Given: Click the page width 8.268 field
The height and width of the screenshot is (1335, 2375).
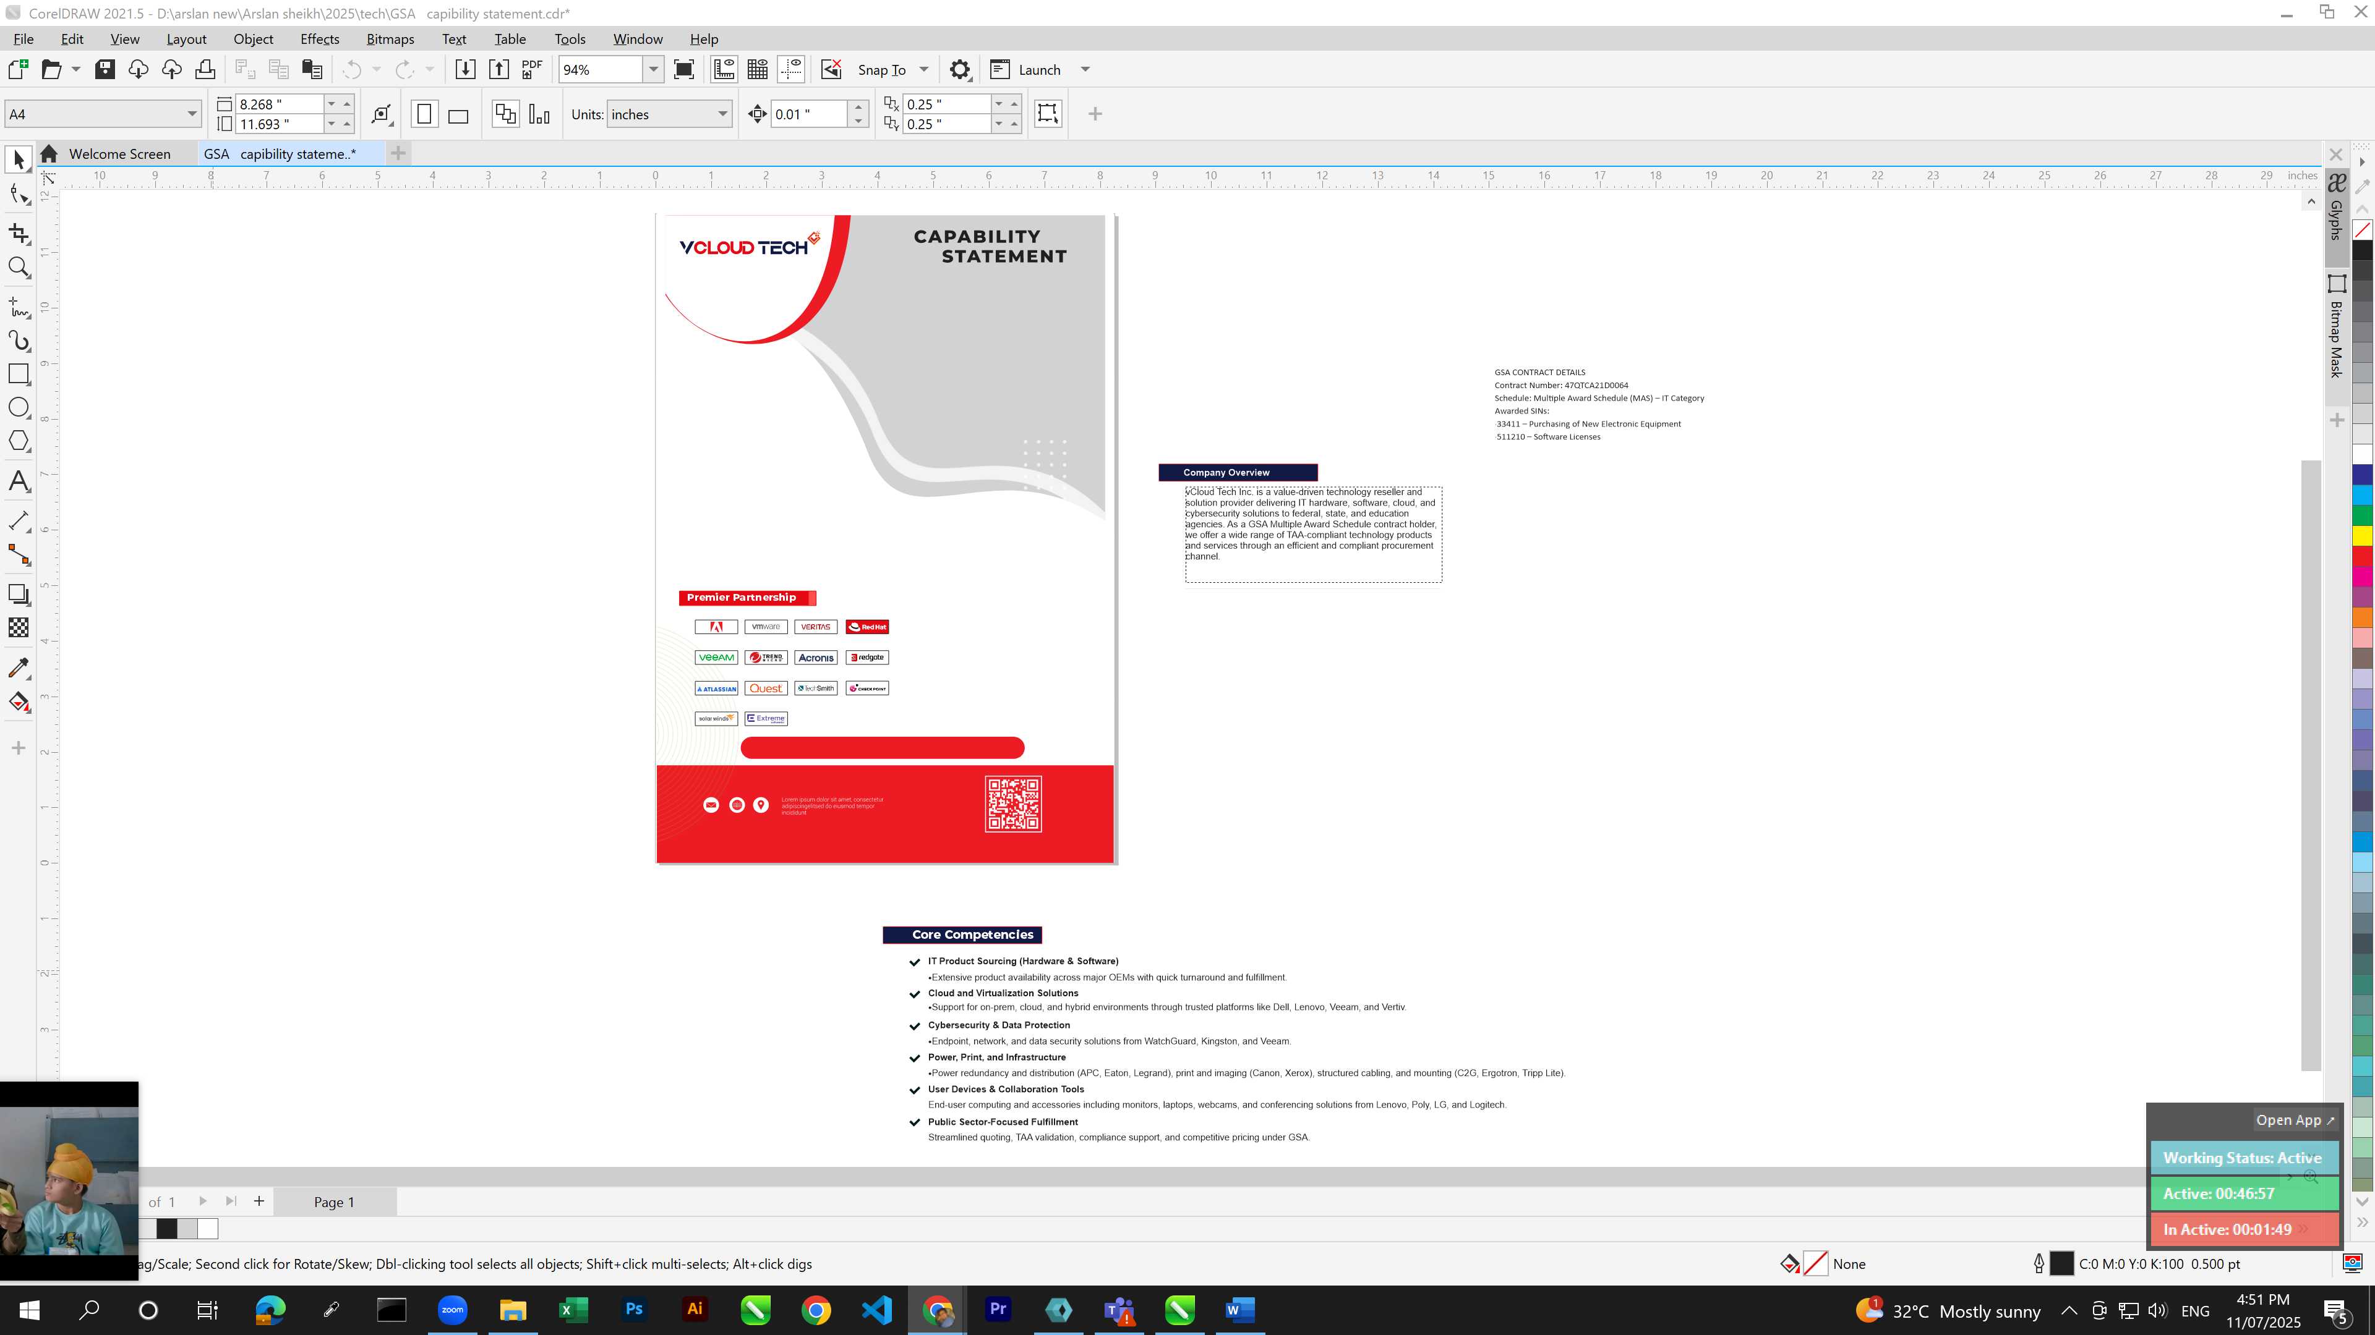Looking at the screenshot, I should (x=280, y=104).
